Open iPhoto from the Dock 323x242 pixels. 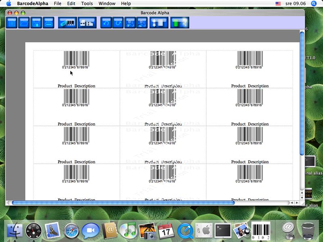(x=147, y=231)
